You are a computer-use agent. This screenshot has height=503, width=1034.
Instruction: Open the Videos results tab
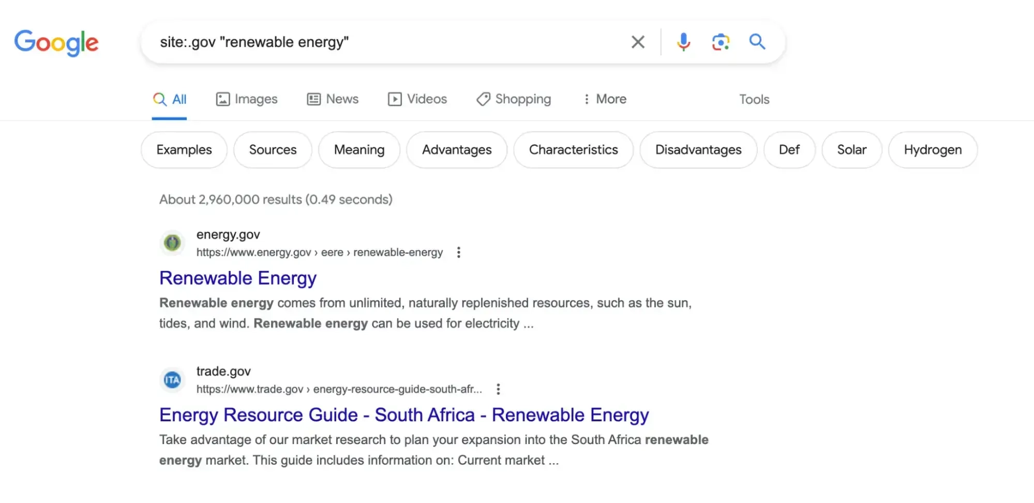click(417, 99)
